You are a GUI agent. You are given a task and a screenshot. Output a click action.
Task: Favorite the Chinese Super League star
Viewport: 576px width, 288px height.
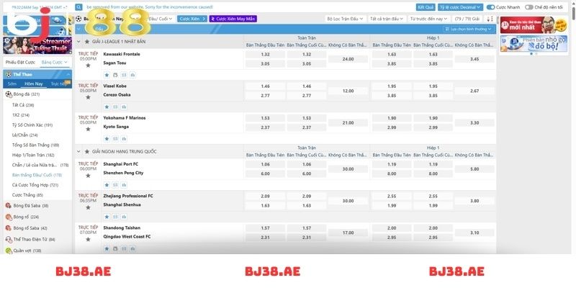pyautogui.click(x=87, y=151)
